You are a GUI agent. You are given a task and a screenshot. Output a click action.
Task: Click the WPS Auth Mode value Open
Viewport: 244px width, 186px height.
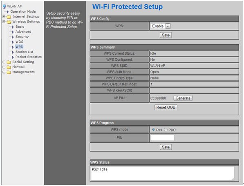(154, 72)
